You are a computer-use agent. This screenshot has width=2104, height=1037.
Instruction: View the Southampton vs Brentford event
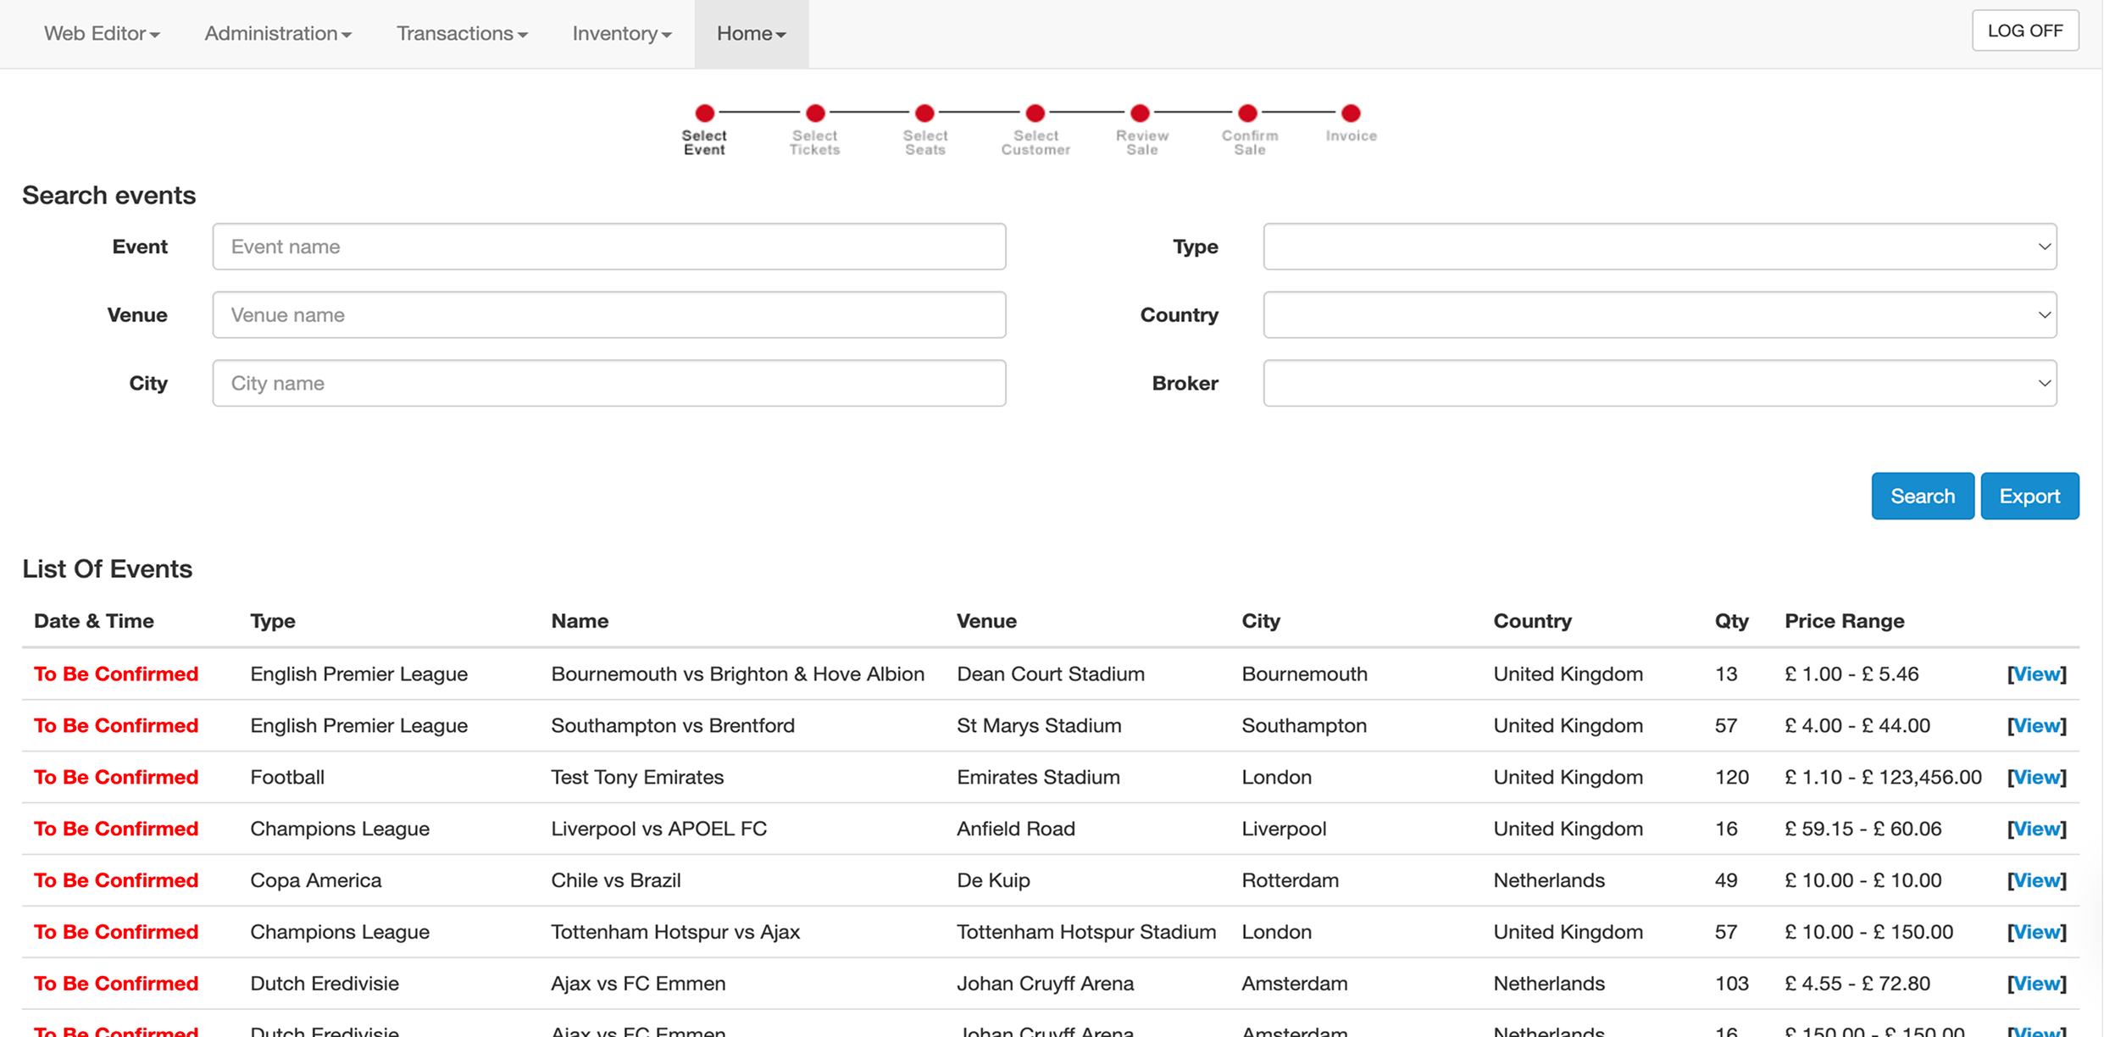point(2036,725)
